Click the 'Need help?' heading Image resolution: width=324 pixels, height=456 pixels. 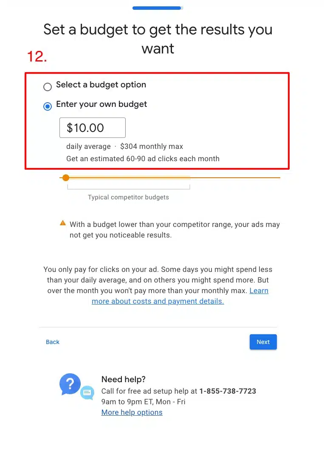click(x=124, y=379)
